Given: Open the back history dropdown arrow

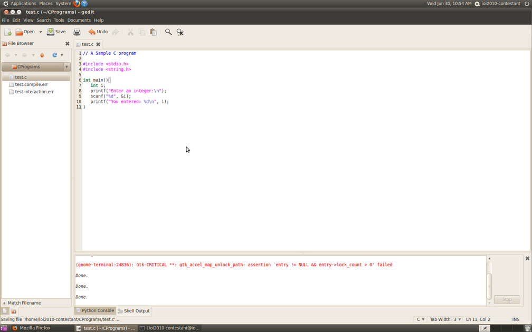Looking at the screenshot, I should pos(16,55).
